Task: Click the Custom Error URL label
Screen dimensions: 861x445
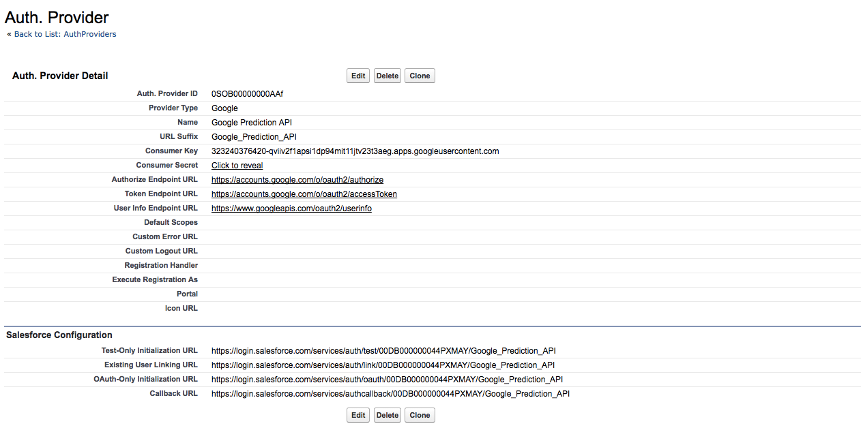Action: pyautogui.click(x=165, y=237)
